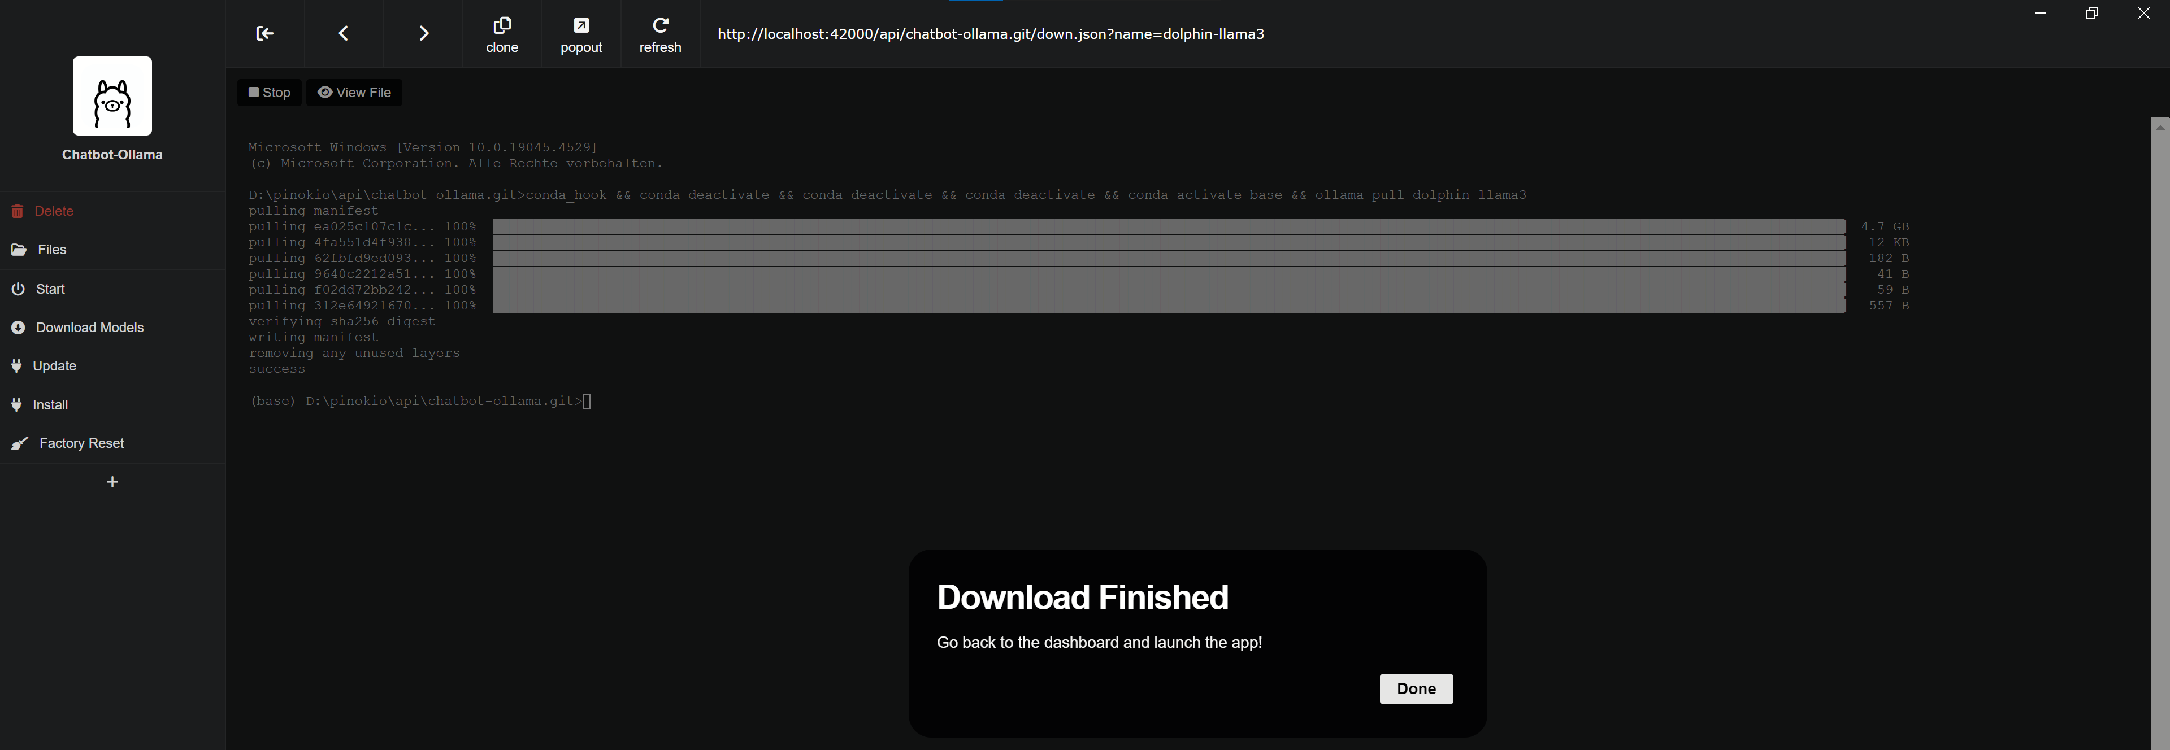The height and width of the screenshot is (750, 2170).
Task: Open View File
Action: [x=354, y=93]
